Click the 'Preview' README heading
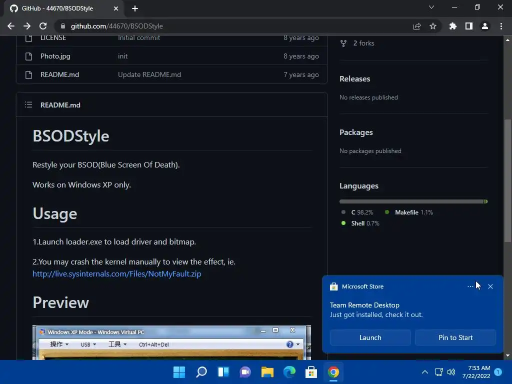Image resolution: width=512 pixels, height=384 pixels. (60, 302)
